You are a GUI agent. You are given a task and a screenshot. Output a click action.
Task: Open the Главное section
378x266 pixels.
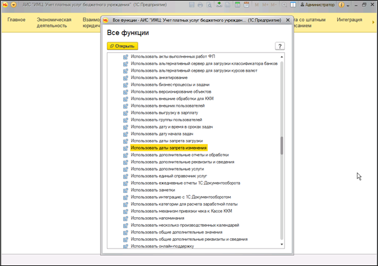(x=16, y=21)
